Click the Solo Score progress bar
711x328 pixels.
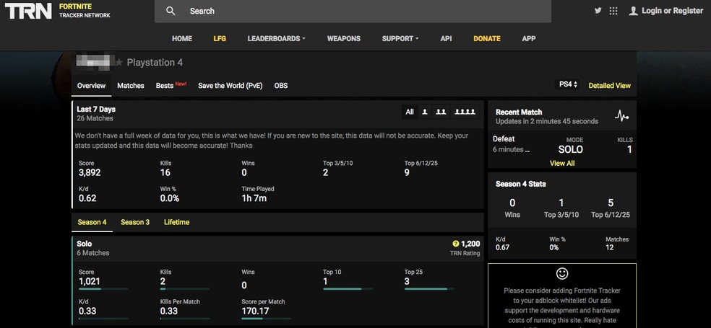[x=103, y=288]
